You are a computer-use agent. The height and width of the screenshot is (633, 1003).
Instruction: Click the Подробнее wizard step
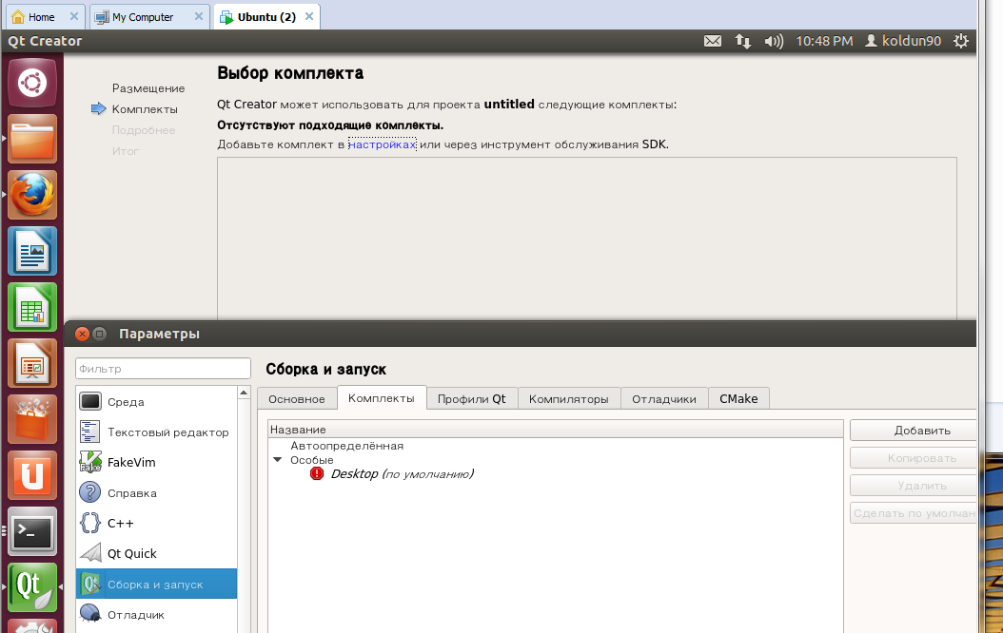(x=144, y=130)
